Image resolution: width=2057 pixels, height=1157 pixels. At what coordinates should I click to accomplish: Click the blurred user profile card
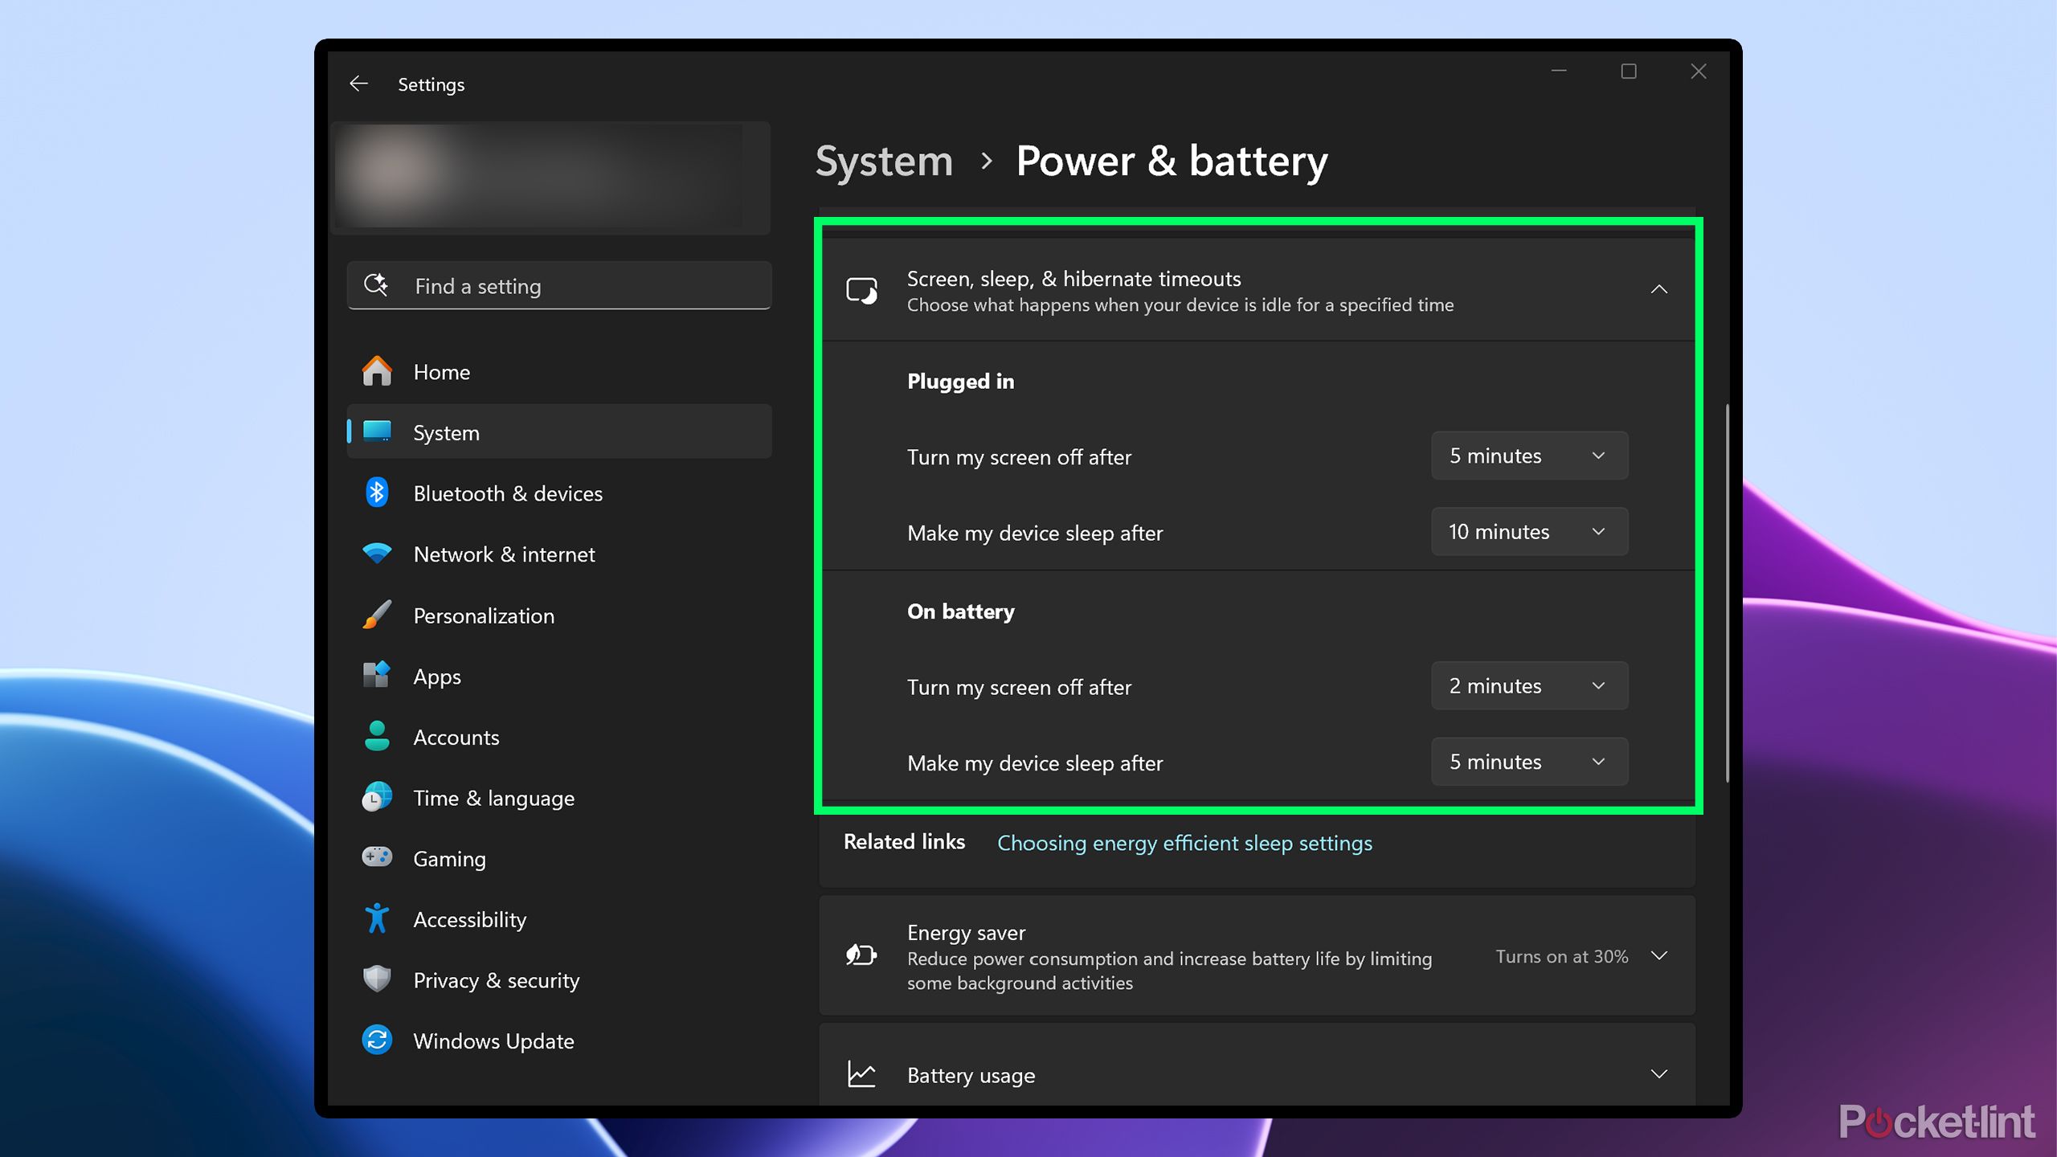click(551, 178)
